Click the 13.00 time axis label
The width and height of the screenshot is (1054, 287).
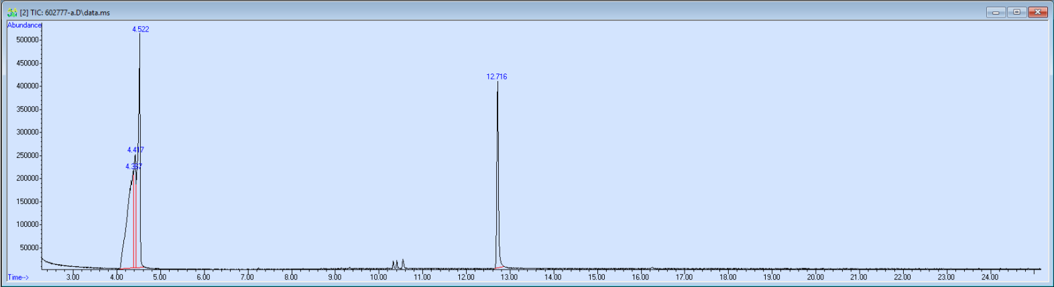point(510,277)
